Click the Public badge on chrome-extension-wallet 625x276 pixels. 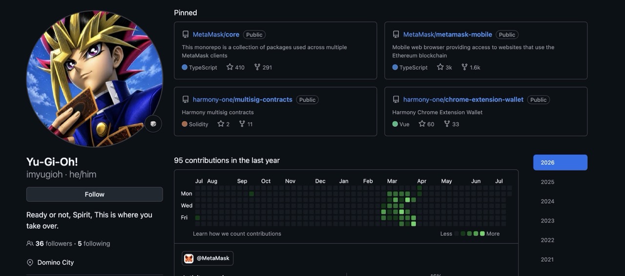click(538, 99)
